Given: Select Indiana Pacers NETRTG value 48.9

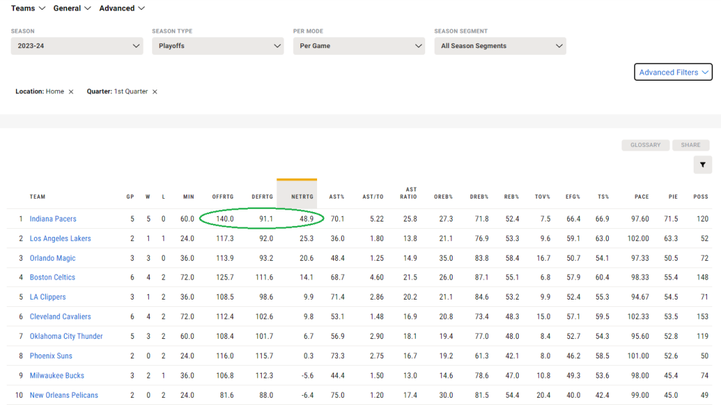Looking at the screenshot, I should (306, 219).
